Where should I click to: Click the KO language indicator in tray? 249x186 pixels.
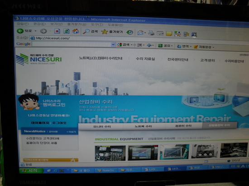[x=233, y=166]
